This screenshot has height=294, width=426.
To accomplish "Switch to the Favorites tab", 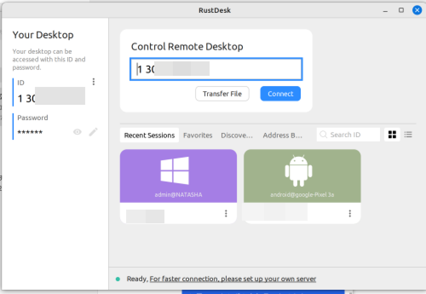I will (x=198, y=135).
